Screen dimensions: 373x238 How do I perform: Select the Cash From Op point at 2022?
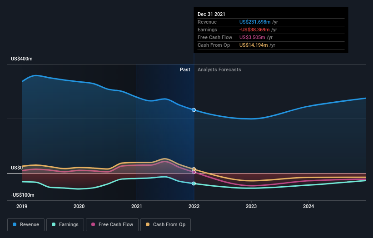194,169
